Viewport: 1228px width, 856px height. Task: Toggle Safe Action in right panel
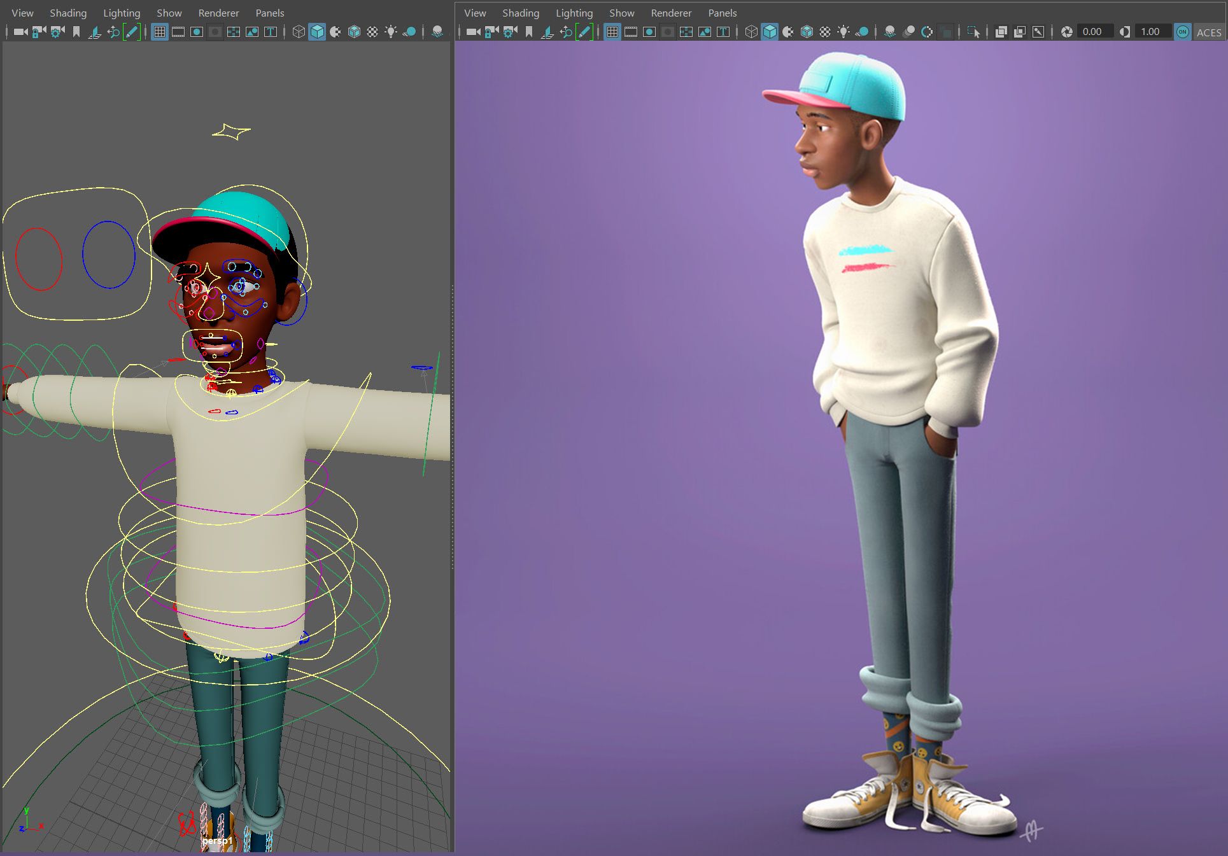pos(705,32)
